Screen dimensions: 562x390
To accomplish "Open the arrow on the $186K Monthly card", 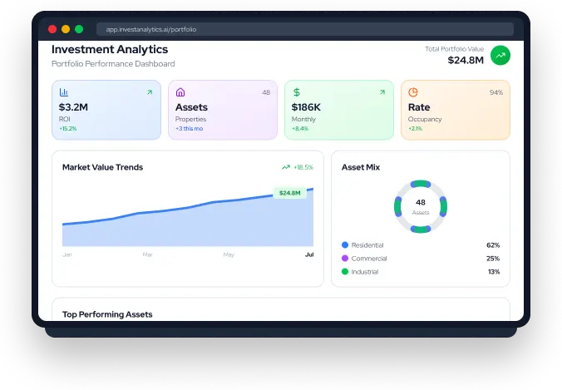I will (382, 92).
